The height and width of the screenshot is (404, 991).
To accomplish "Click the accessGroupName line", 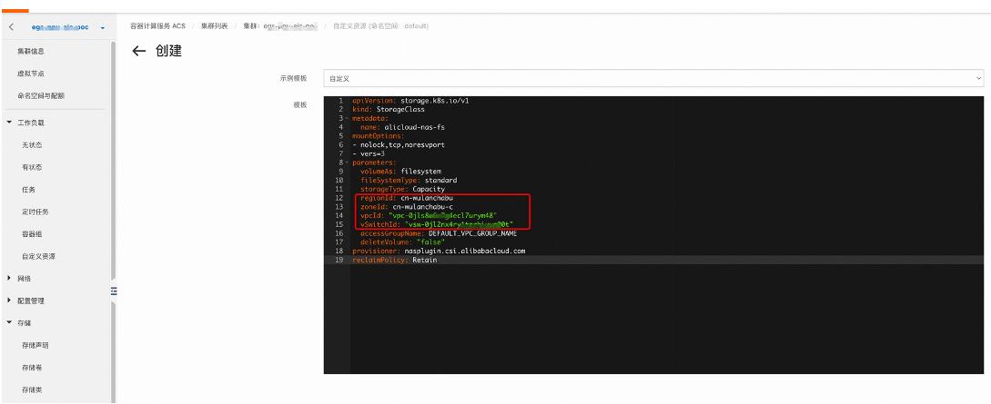I will click(439, 233).
